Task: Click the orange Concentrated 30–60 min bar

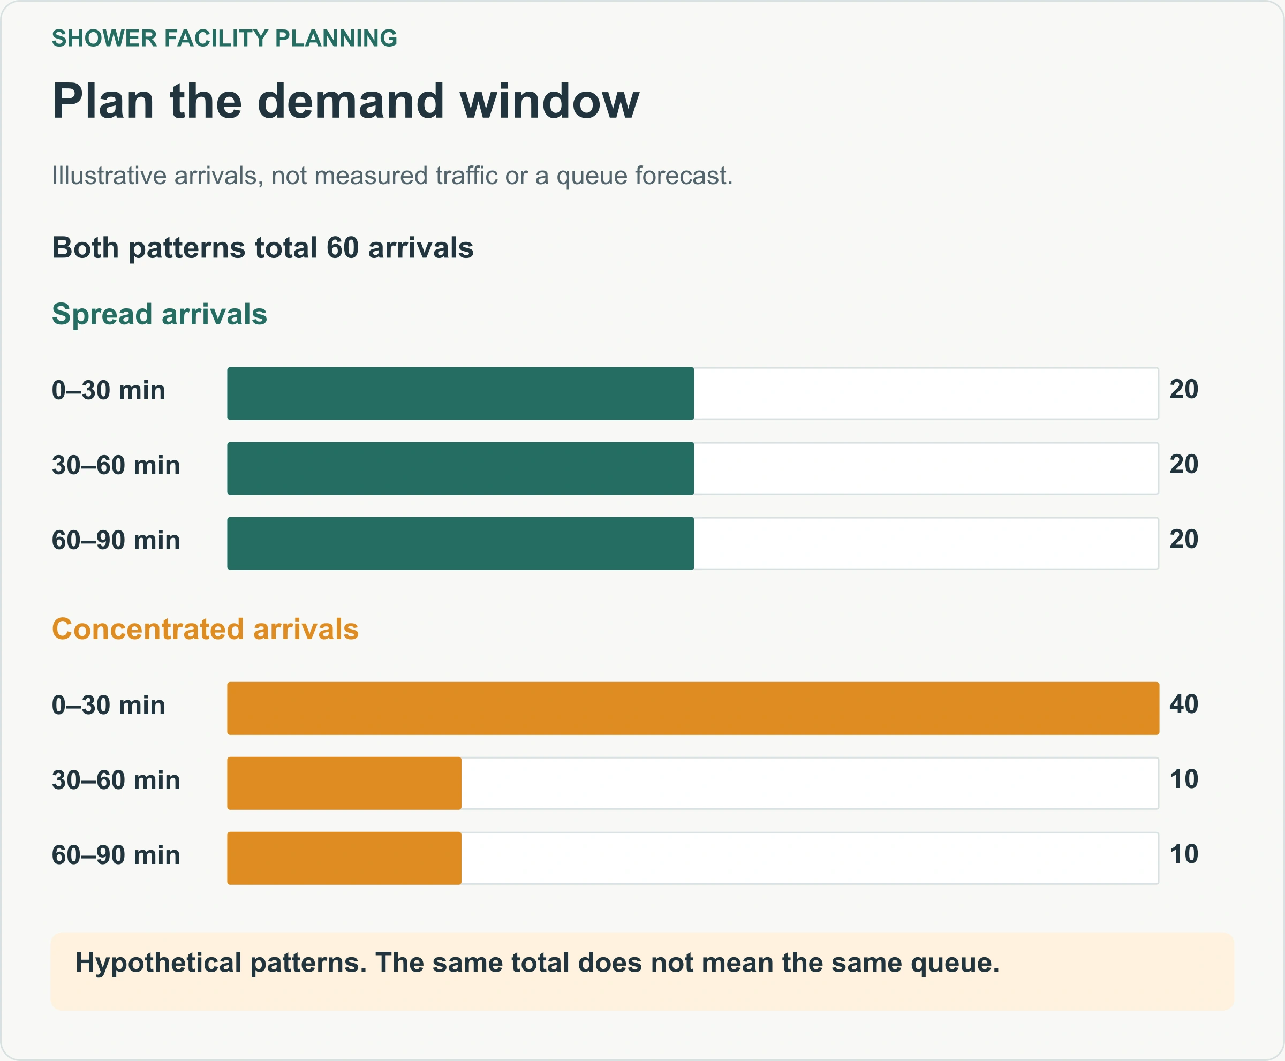Action: pyautogui.click(x=344, y=784)
